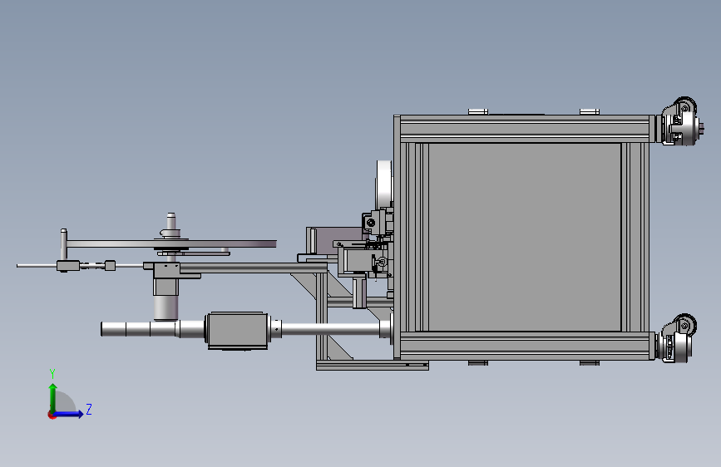Viewport: 721px width, 467px height.
Task: Select the white roller left of the frame
Action: coord(384,183)
